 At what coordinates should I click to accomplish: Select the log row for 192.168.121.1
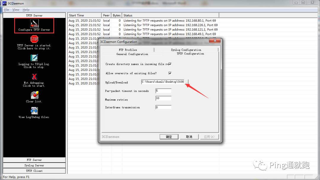143,30
